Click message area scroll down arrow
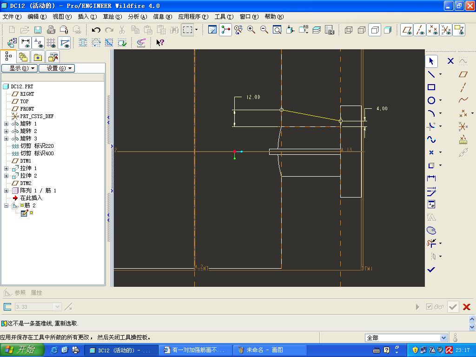Screen dimensions: 476x357 (x=472, y=327)
